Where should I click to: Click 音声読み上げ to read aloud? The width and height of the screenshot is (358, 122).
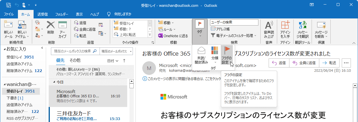click(x=269, y=30)
